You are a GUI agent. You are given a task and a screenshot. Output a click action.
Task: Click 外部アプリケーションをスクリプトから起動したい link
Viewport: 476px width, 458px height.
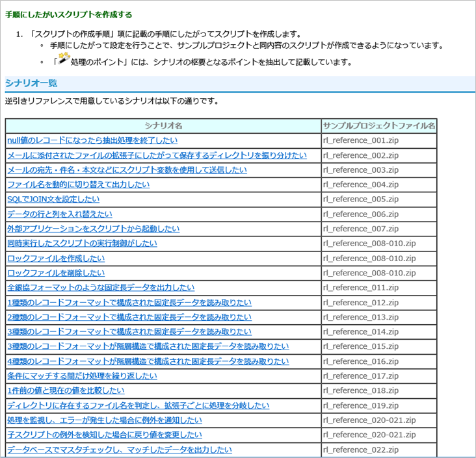point(93,229)
